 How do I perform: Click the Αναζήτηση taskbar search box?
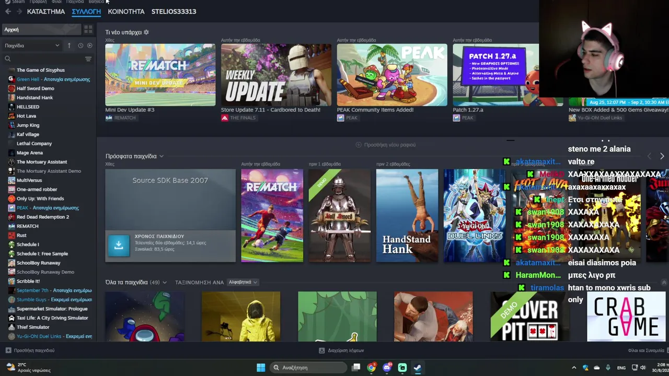[309, 368]
